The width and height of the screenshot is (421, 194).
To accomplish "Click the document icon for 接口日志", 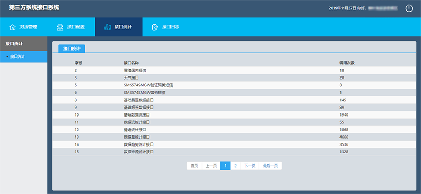I will point(155,27).
